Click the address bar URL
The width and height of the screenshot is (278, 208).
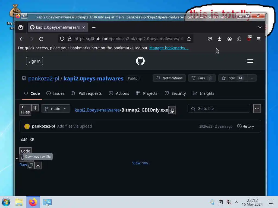pyautogui.click(x=128, y=39)
